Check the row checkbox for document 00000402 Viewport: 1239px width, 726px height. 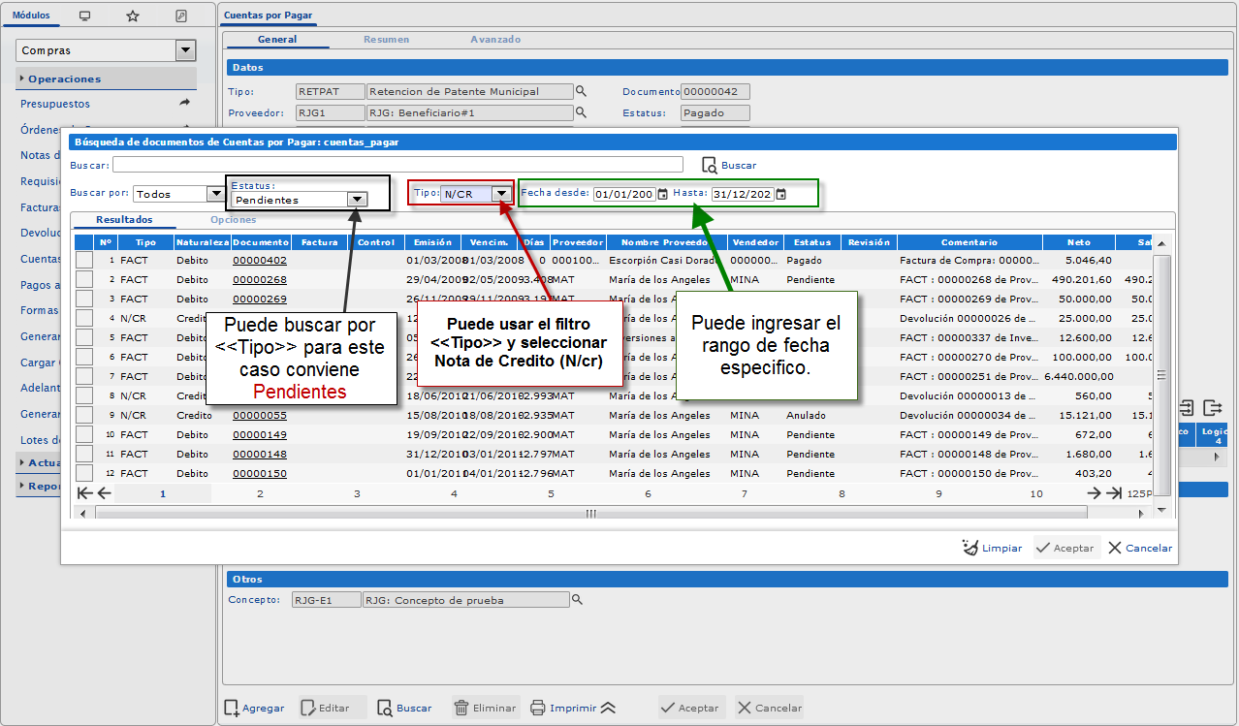[x=84, y=260]
